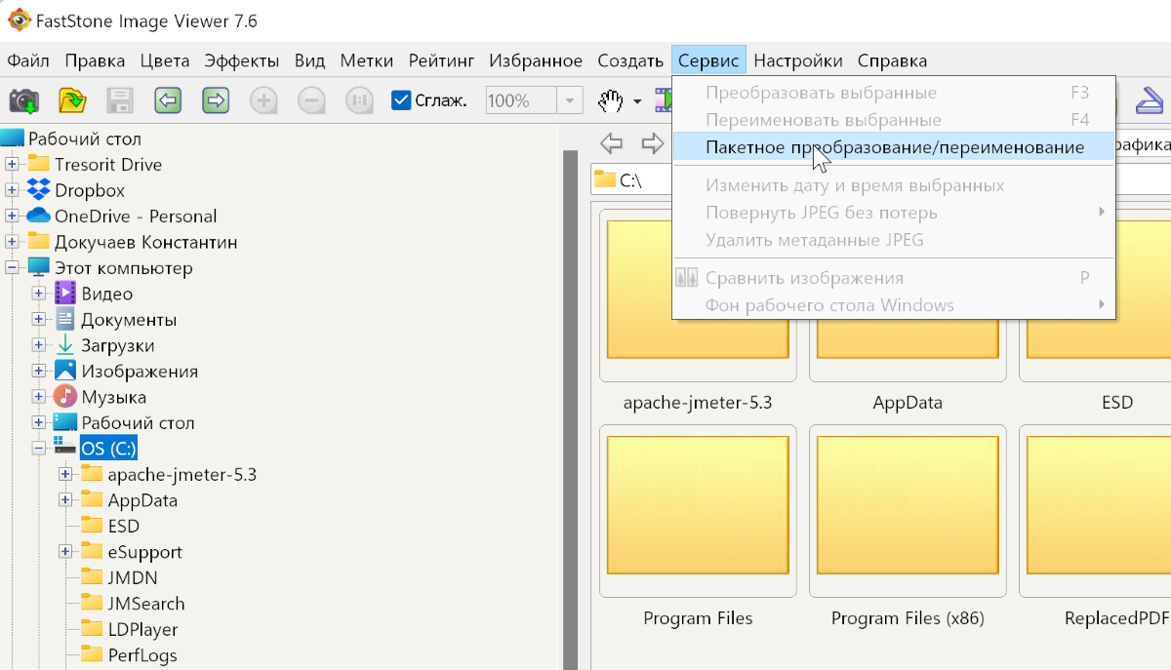Click the Видео folder icon
Image resolution: width=1171 pixels, height=670 pixels.
coord(65,293)
